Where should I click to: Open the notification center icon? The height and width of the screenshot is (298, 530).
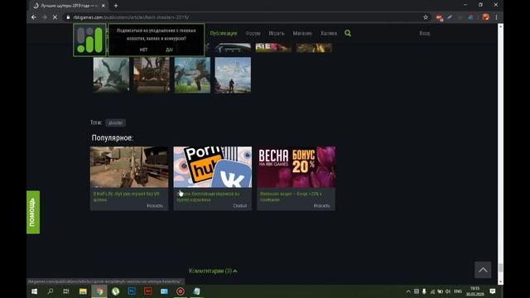pos(493,291)
